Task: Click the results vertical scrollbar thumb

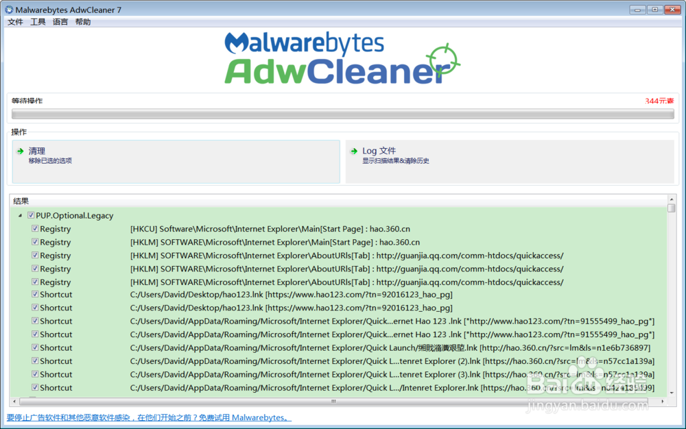Action: (x=672, y=208)
